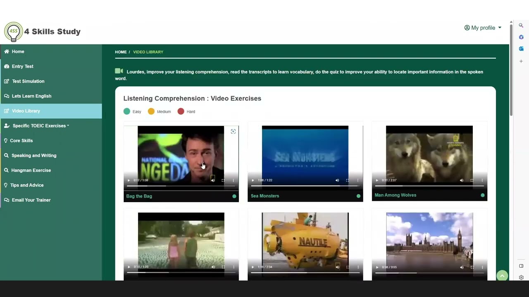This screenshot has height=297, width=529.
Task: Click the Bag the Bag title
Action: point(139,196)
